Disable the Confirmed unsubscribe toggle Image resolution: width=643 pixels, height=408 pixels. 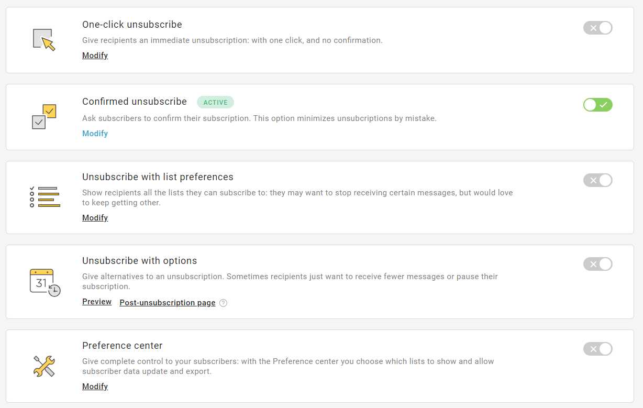click(x=597, y=105)
